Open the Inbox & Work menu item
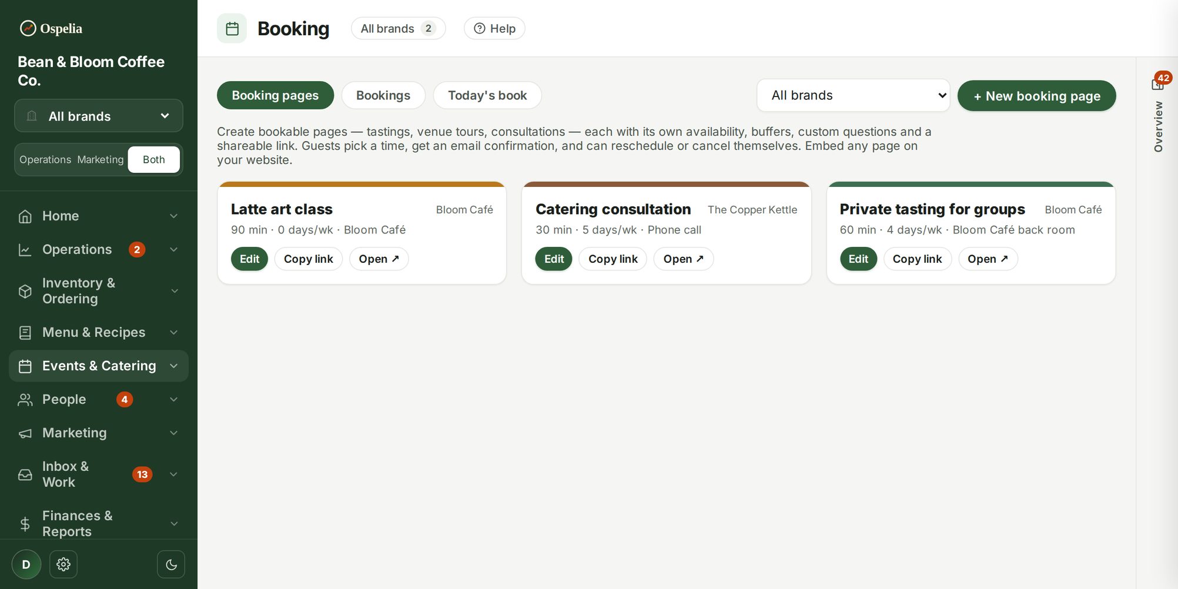This screenshot has width=1178, height=589. click(99, 474)
